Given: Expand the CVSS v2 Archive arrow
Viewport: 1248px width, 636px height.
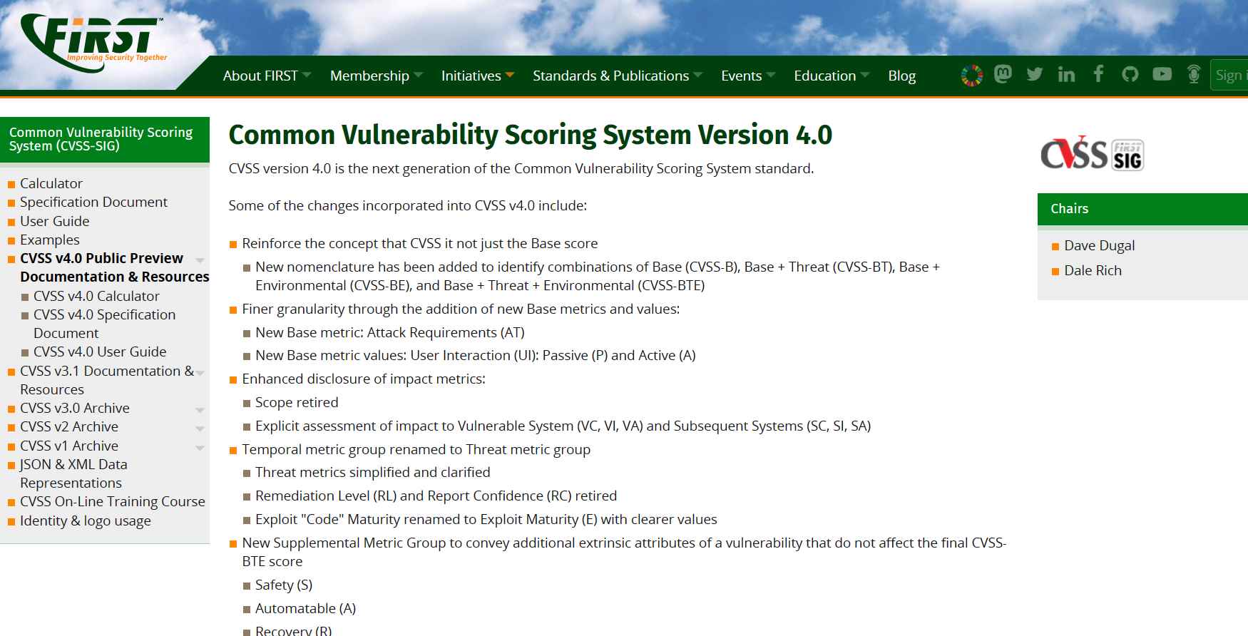Looking at the screenshot, I should 200,428.
